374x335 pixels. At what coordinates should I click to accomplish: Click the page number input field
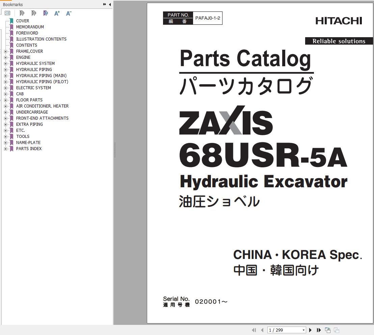pyautogui.click(x=284, y=330)
